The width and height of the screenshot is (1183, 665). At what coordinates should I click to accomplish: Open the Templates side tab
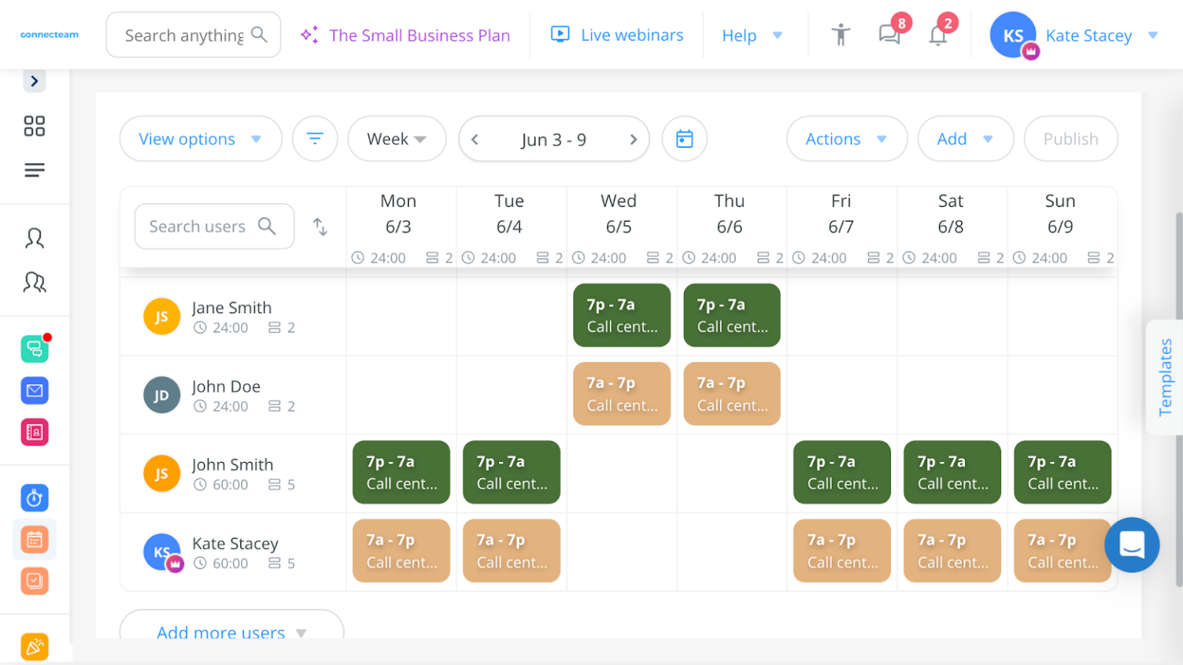point(1165,376)
